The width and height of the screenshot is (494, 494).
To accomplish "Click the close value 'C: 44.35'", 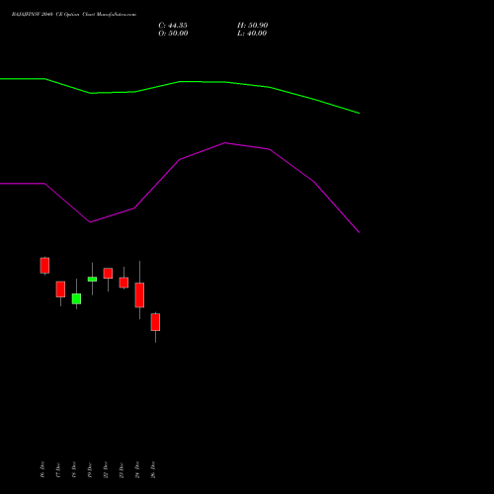I will pyautogui.click(x=173, y=26).
